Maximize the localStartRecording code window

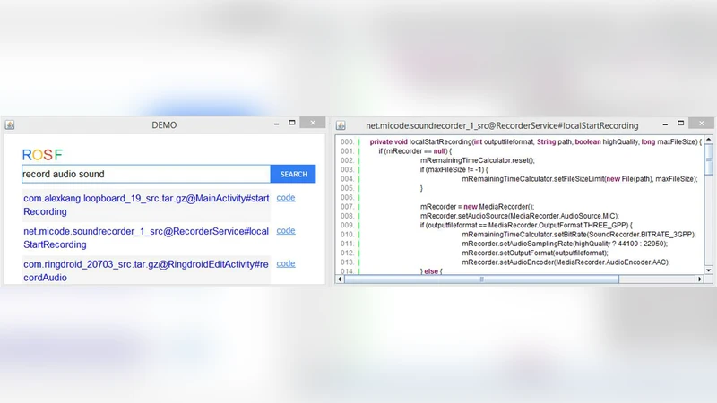pos(680,123)
